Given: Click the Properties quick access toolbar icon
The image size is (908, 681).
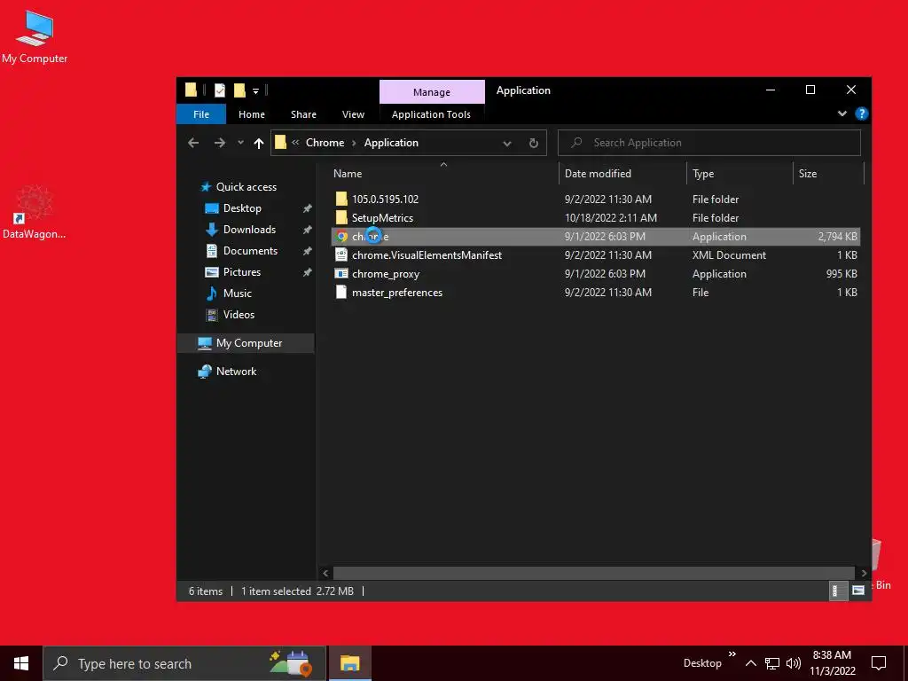Looking at the screenshot, I should (x=220, y=90).
